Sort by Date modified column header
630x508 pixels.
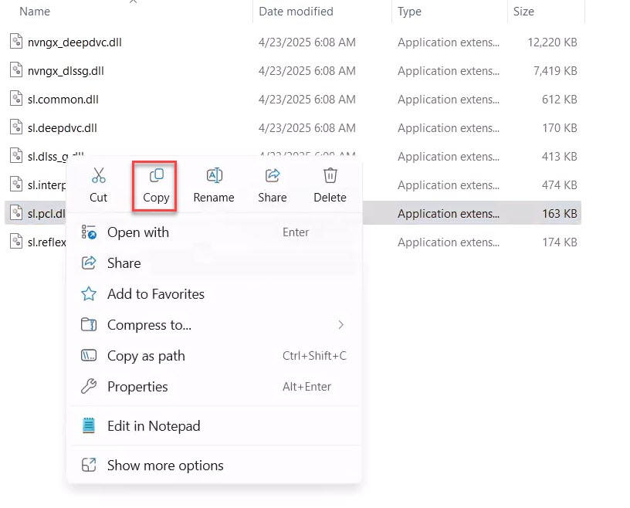point(296,12)
